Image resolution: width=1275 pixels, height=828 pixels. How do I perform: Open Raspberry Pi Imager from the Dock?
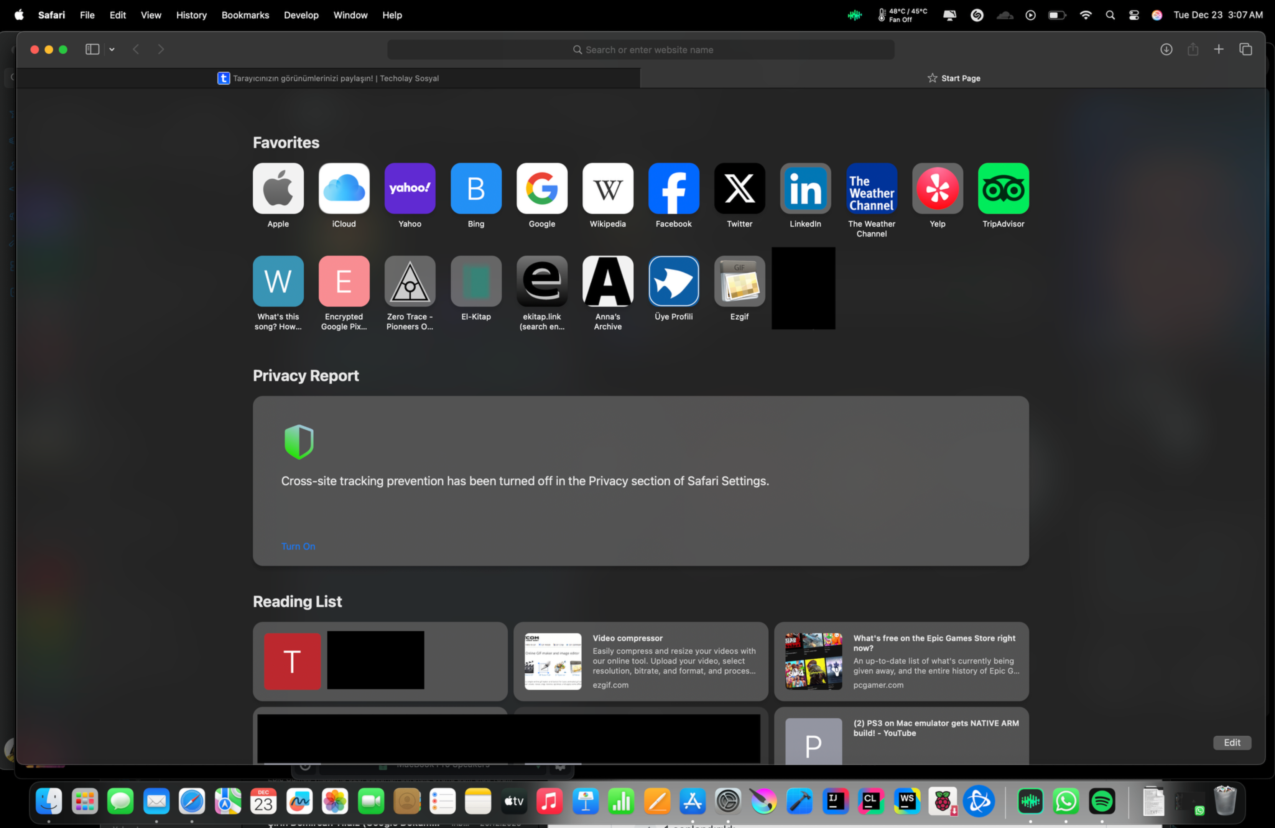[942, 801]
